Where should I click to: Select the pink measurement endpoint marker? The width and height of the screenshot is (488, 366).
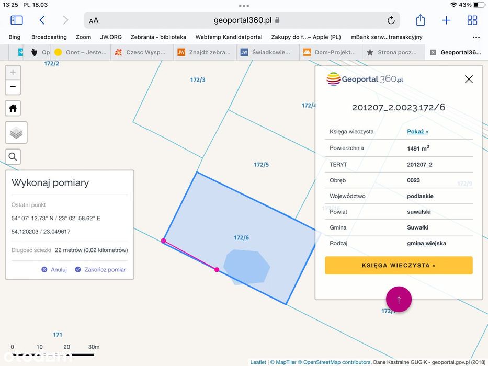tap(217, 270)
